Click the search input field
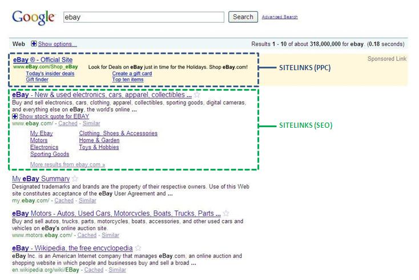419x280 pixels. point(143,17)
